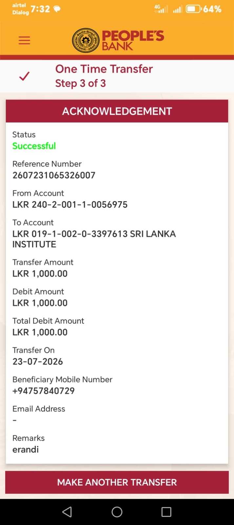
Task: Tap the Remarks value erandi
Action: point(26,449)
